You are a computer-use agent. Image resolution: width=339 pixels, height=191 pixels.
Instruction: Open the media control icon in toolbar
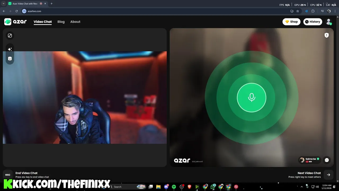(322, 11)
